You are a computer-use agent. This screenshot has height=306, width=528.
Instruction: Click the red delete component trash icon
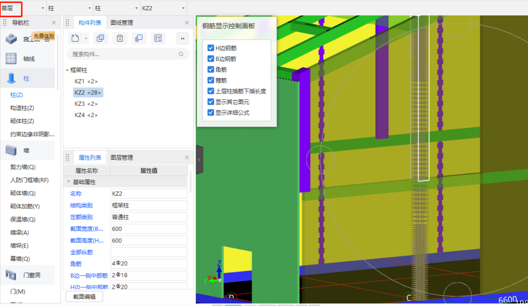click(x=120, y=38)
